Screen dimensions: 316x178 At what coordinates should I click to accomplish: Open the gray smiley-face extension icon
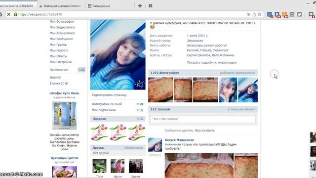292,14
